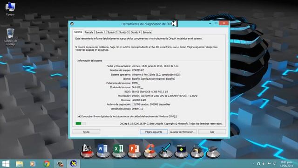298x168 pixels.
Task: Toggle the WHQL digital signatures checkbox
Action: (79, 116)
